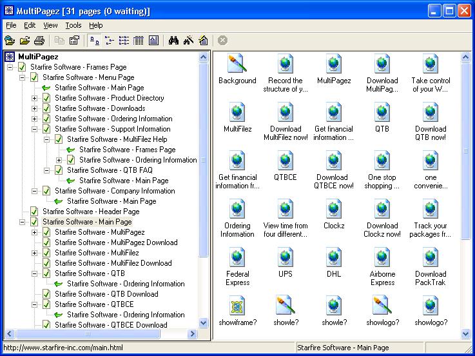
Task: Select the Federal Express icon
Action: point(237,257)
